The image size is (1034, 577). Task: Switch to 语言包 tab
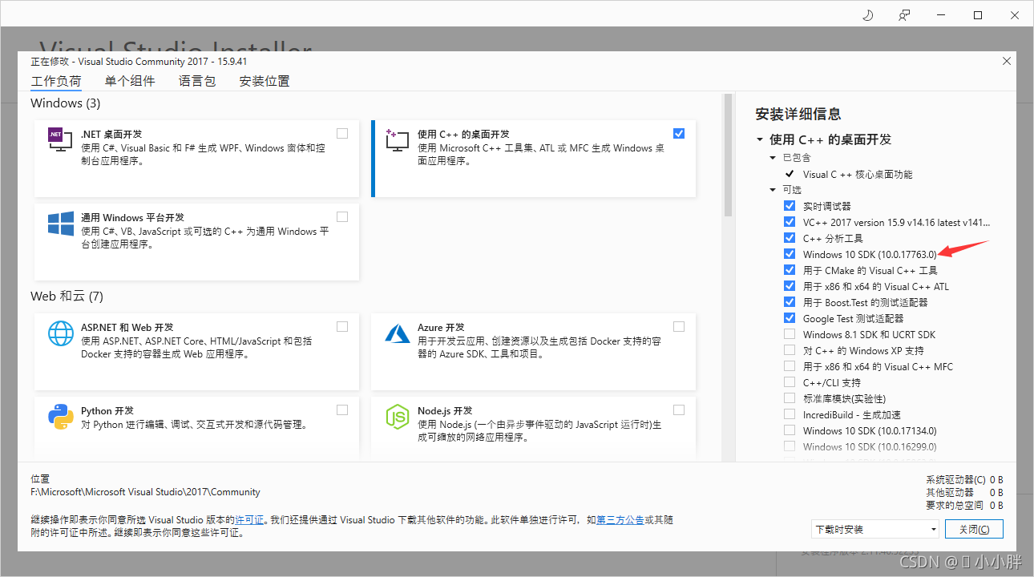point(197,81)
